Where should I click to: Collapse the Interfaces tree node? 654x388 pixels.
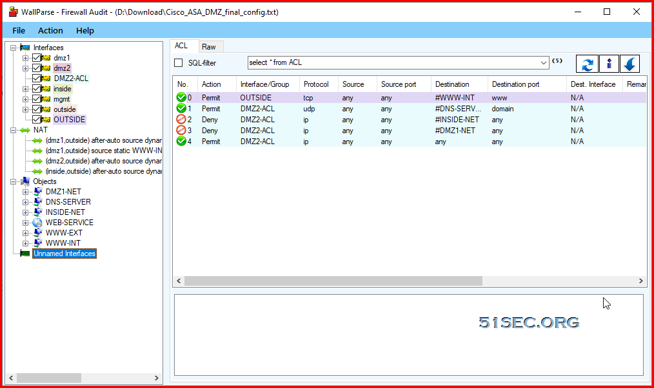(x=14, y=48)
